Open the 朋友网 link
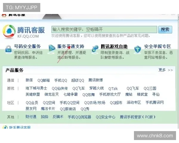 point(31,108)
